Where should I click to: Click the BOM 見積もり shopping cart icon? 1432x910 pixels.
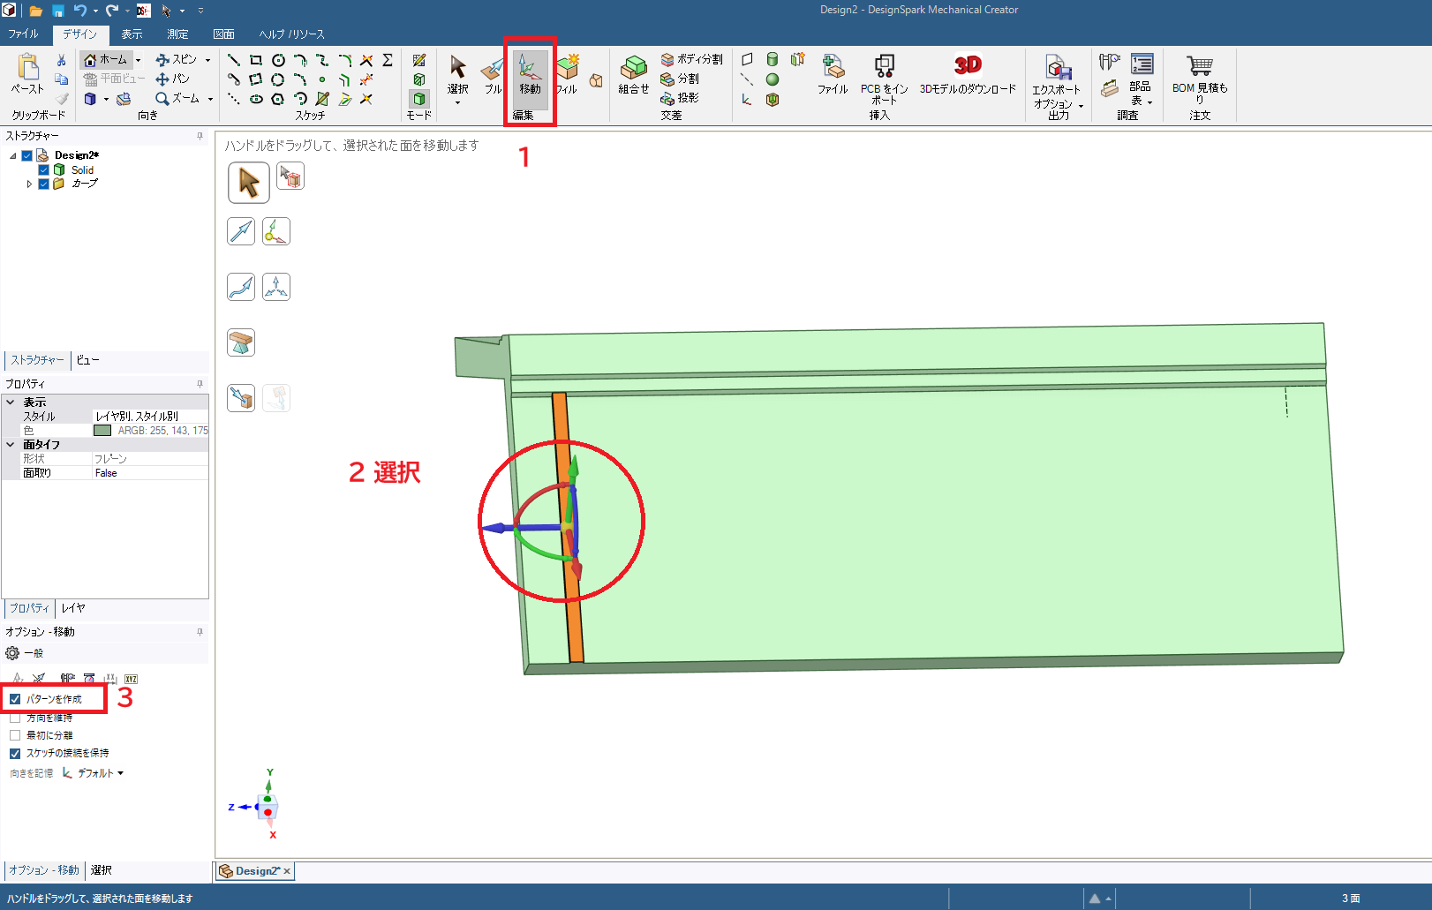(1199, 67)
